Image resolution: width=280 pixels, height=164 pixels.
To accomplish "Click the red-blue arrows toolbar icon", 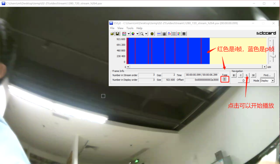I will coord(169,34).
